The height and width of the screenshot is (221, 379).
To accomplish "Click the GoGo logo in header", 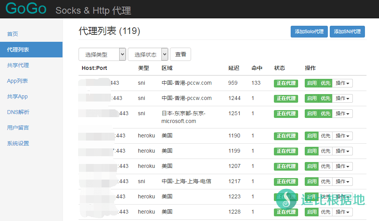I will (26, 9).
